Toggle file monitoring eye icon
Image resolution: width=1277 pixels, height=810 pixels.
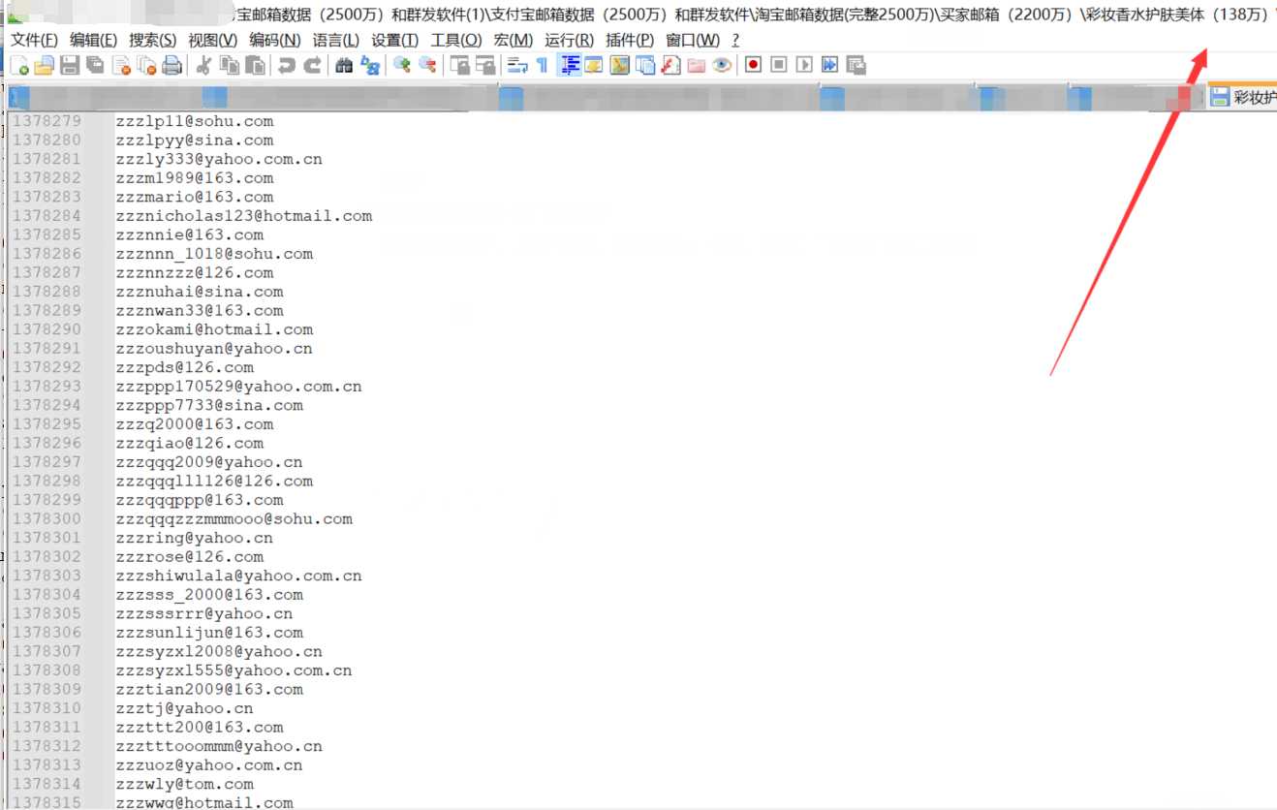click(722, 65)
